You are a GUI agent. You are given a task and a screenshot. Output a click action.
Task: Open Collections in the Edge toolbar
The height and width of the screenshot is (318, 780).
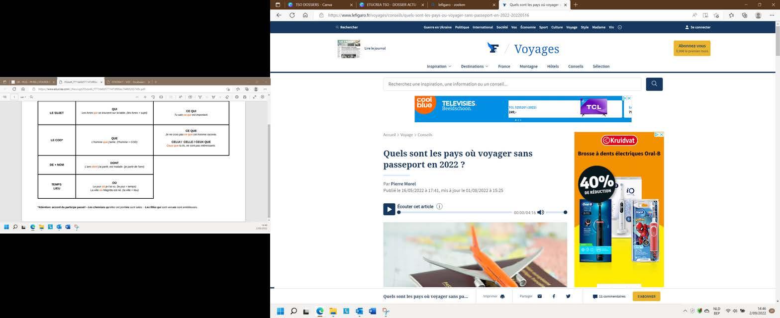[744, 15]
